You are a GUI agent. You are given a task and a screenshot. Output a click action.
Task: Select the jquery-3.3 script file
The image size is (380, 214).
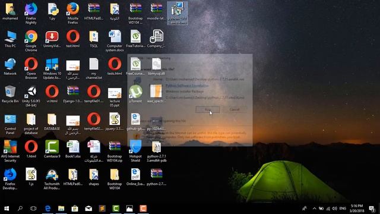tap(115, 121)
